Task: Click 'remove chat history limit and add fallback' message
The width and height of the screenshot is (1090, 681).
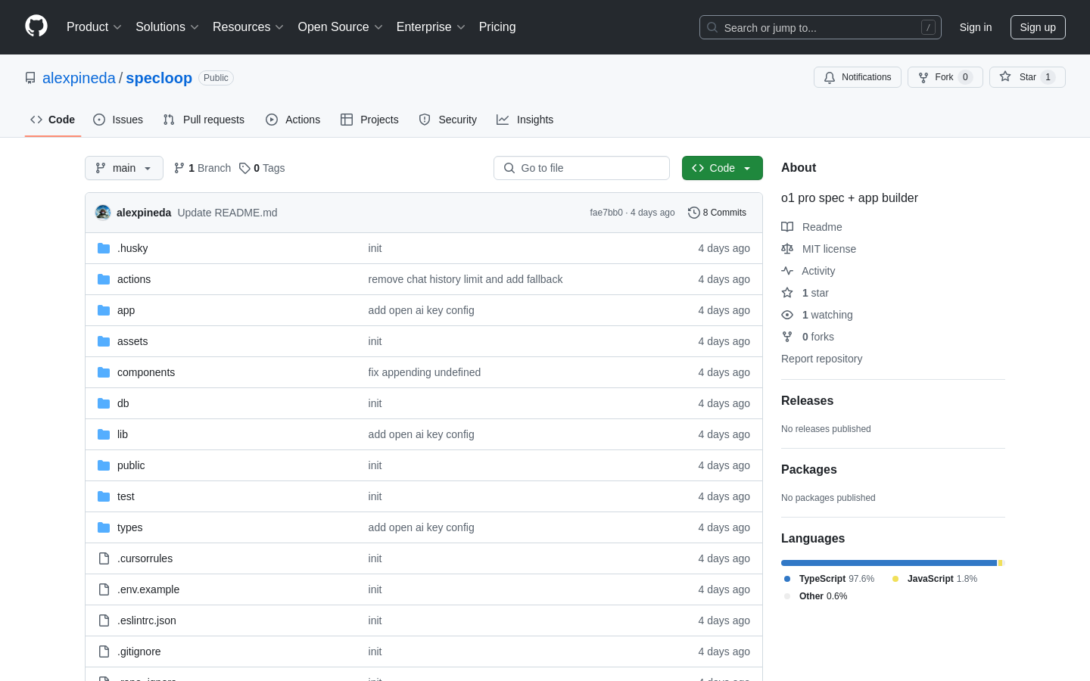Action: click(466, 279)
